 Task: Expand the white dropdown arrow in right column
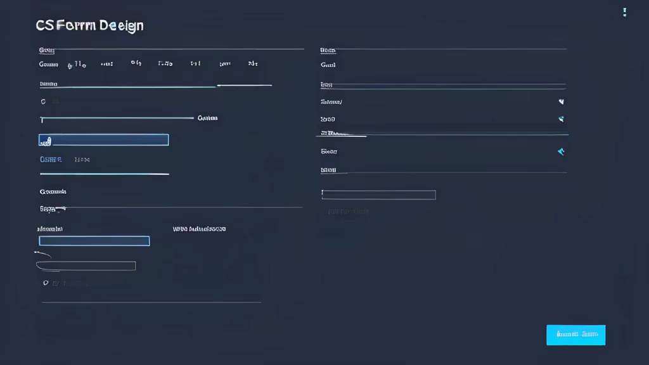click(x=561, y=101)
